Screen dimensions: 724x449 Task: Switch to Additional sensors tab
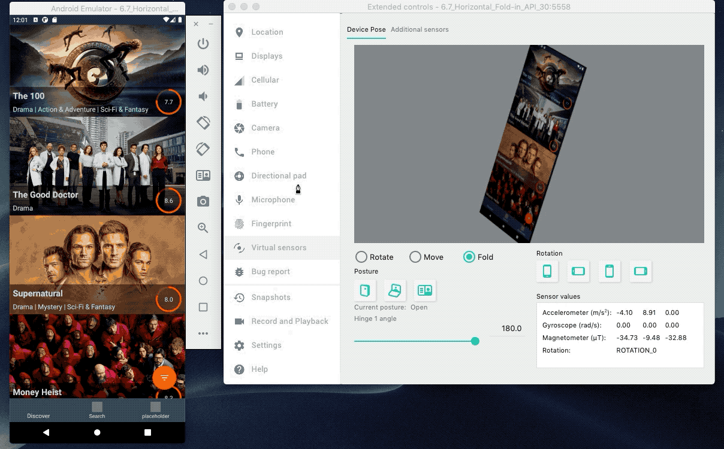coord(420,29)
